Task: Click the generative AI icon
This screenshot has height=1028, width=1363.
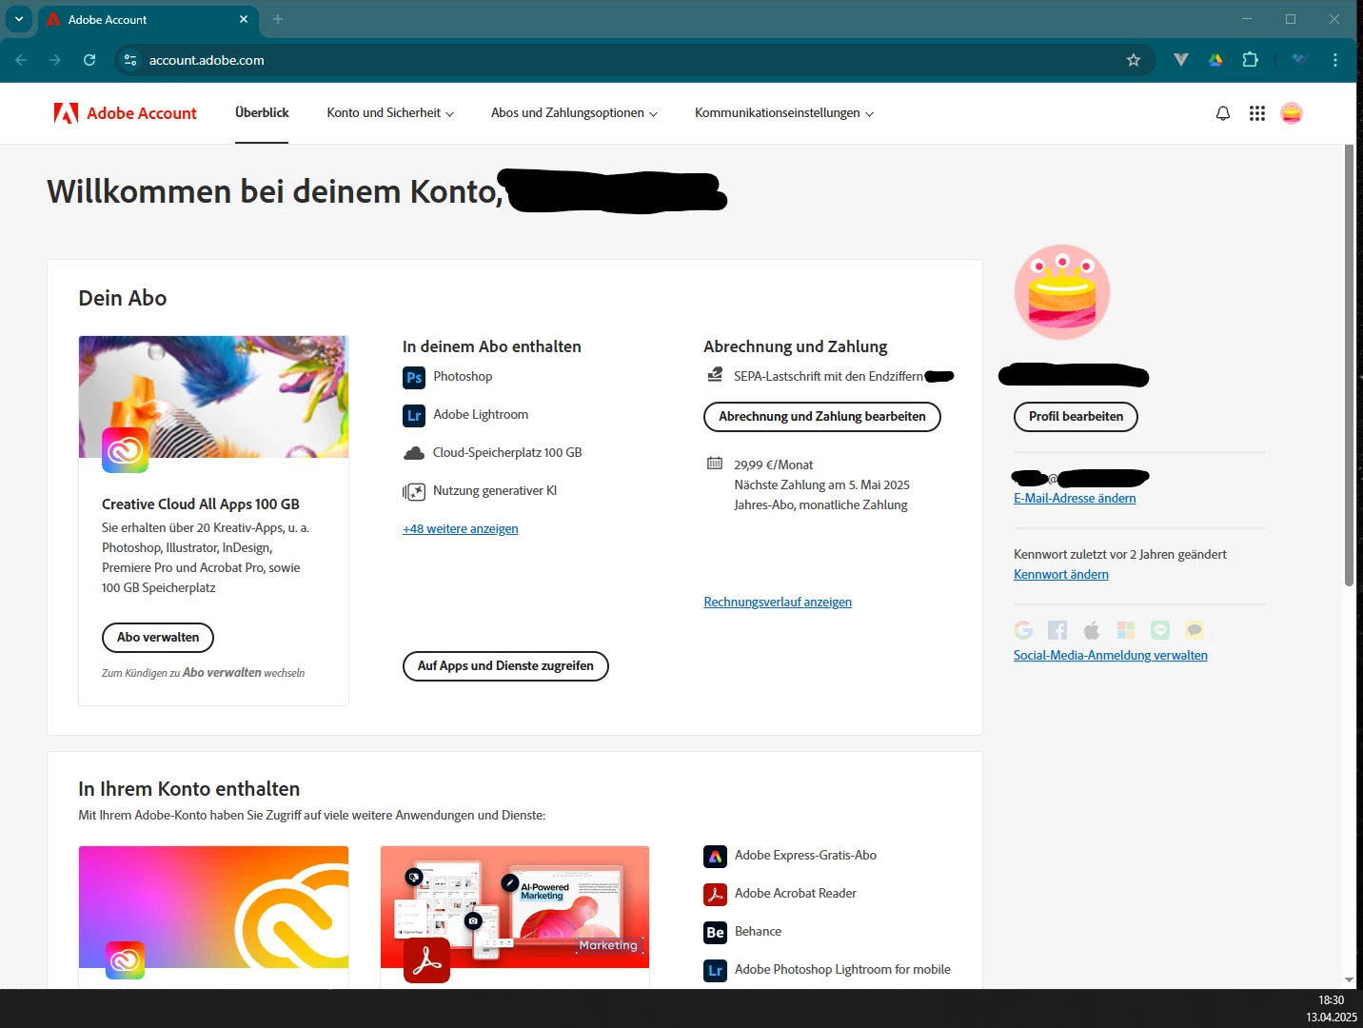Action: pos(414,491)
